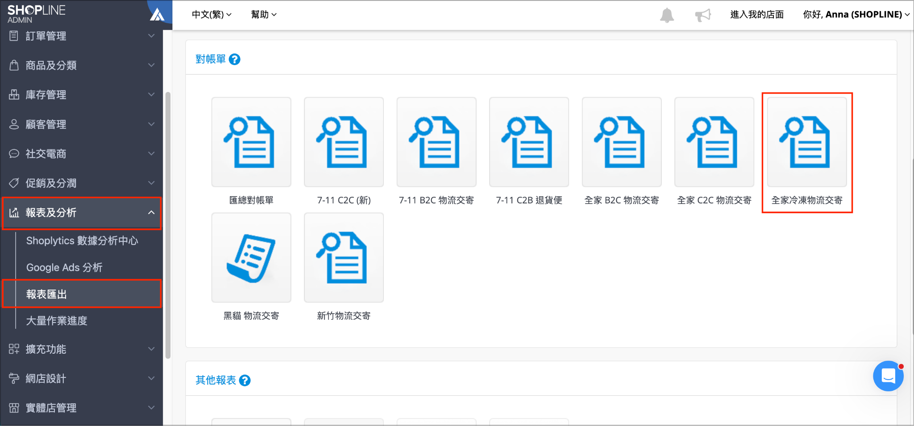The height and width of the screenshot is (426, 914).
Task: Expand the 實體店管理 chevron
Action: [x=151, y=408]
